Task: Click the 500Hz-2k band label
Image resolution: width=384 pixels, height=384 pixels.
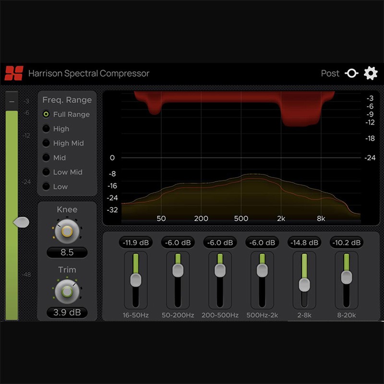Action: [262, 315]
